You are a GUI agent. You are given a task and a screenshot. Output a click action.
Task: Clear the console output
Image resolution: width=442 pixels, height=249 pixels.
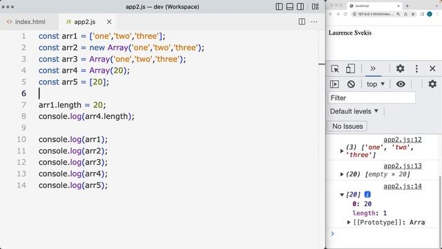[x=351, y=84]
